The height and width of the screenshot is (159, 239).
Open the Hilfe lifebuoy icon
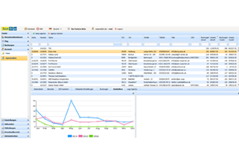tap(38, 29)
